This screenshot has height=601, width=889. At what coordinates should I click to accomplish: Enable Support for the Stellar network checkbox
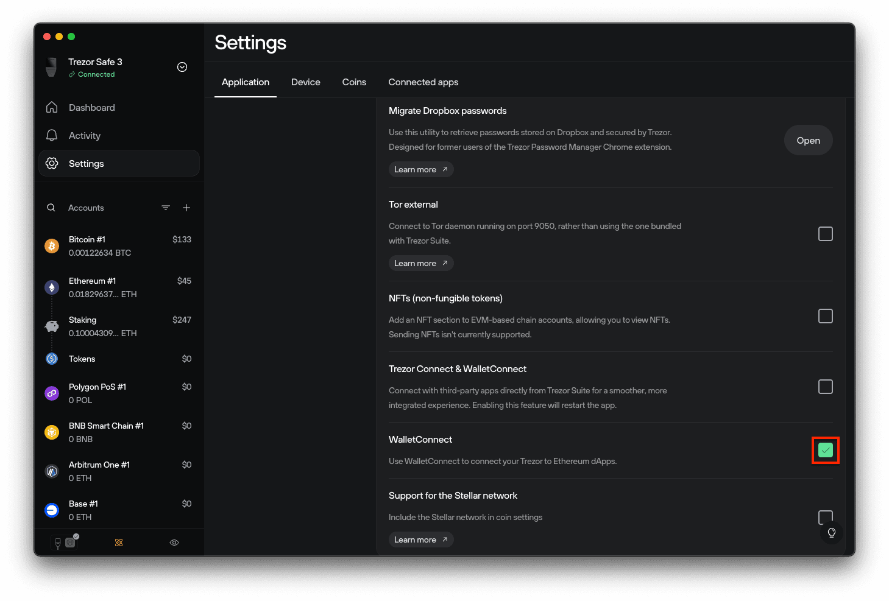[826, 518]
